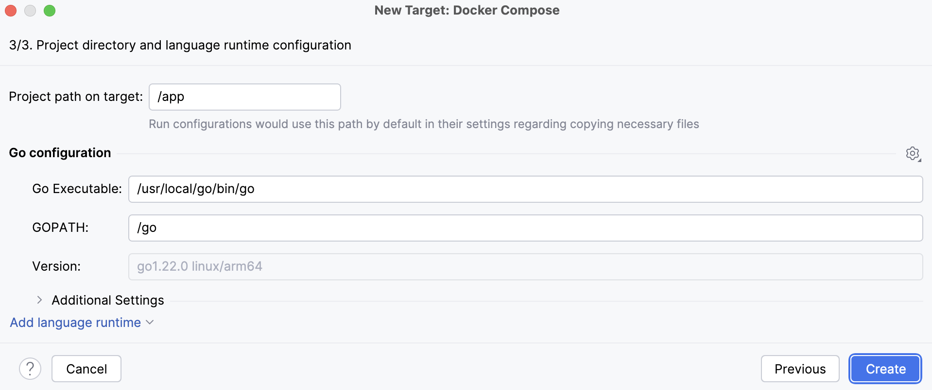Image resolution: width=932 pixels, height=390 pixels.
Task: Click the help question mark icon
Action: point(30,369)
